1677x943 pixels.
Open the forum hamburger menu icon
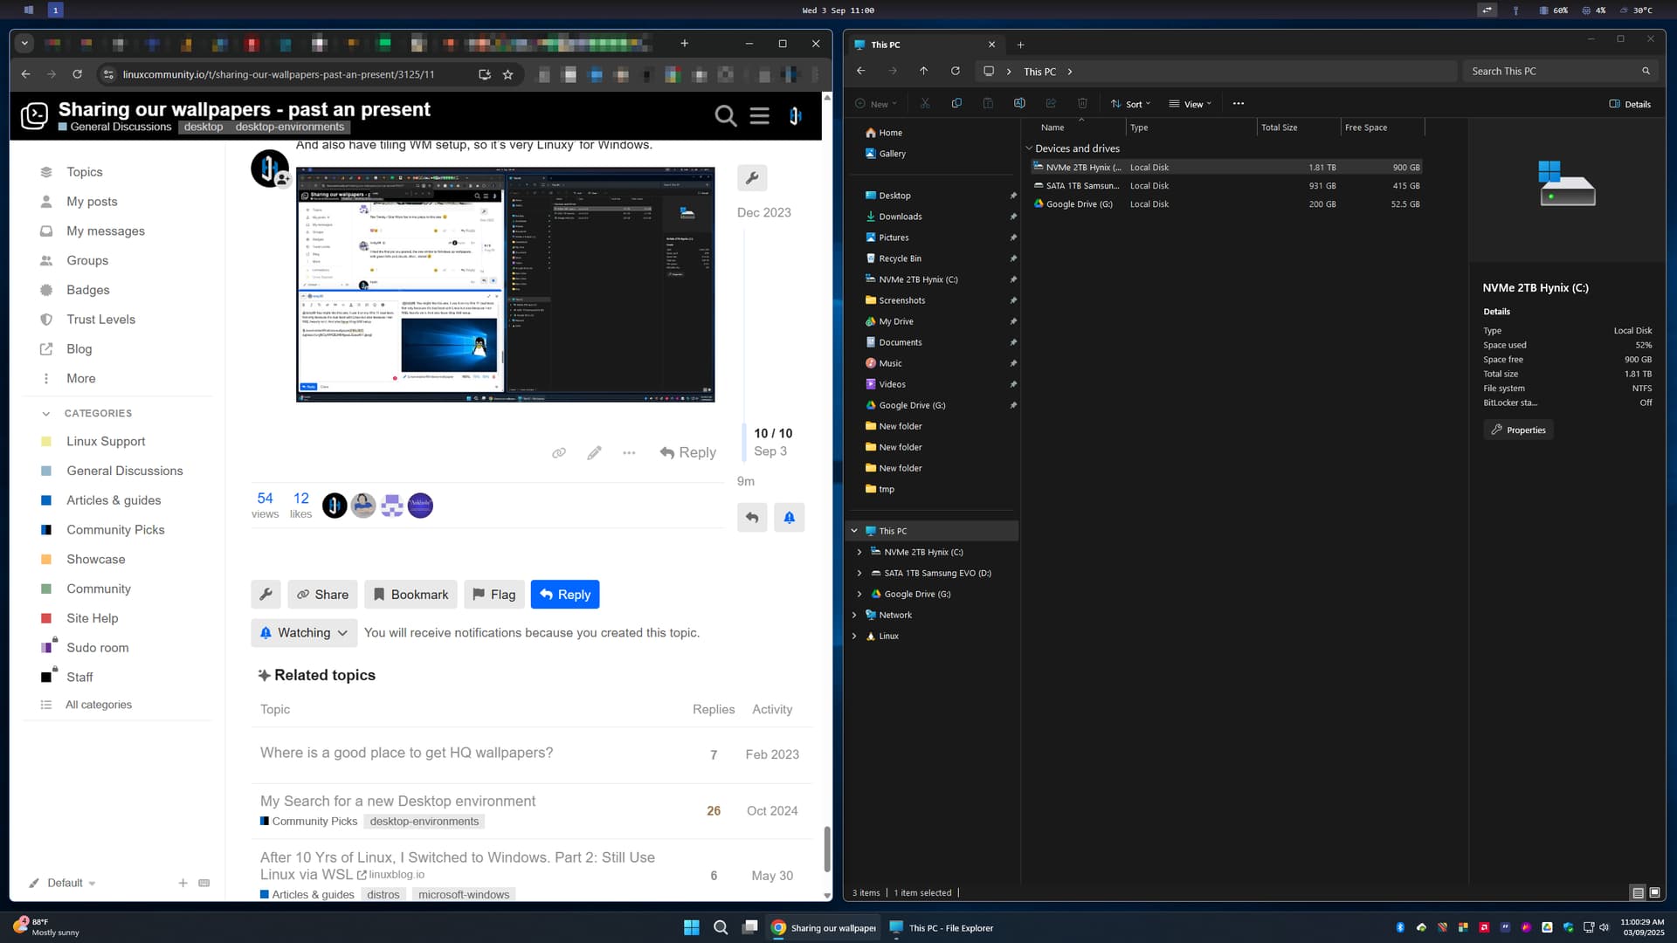click(x=759, y=115)
